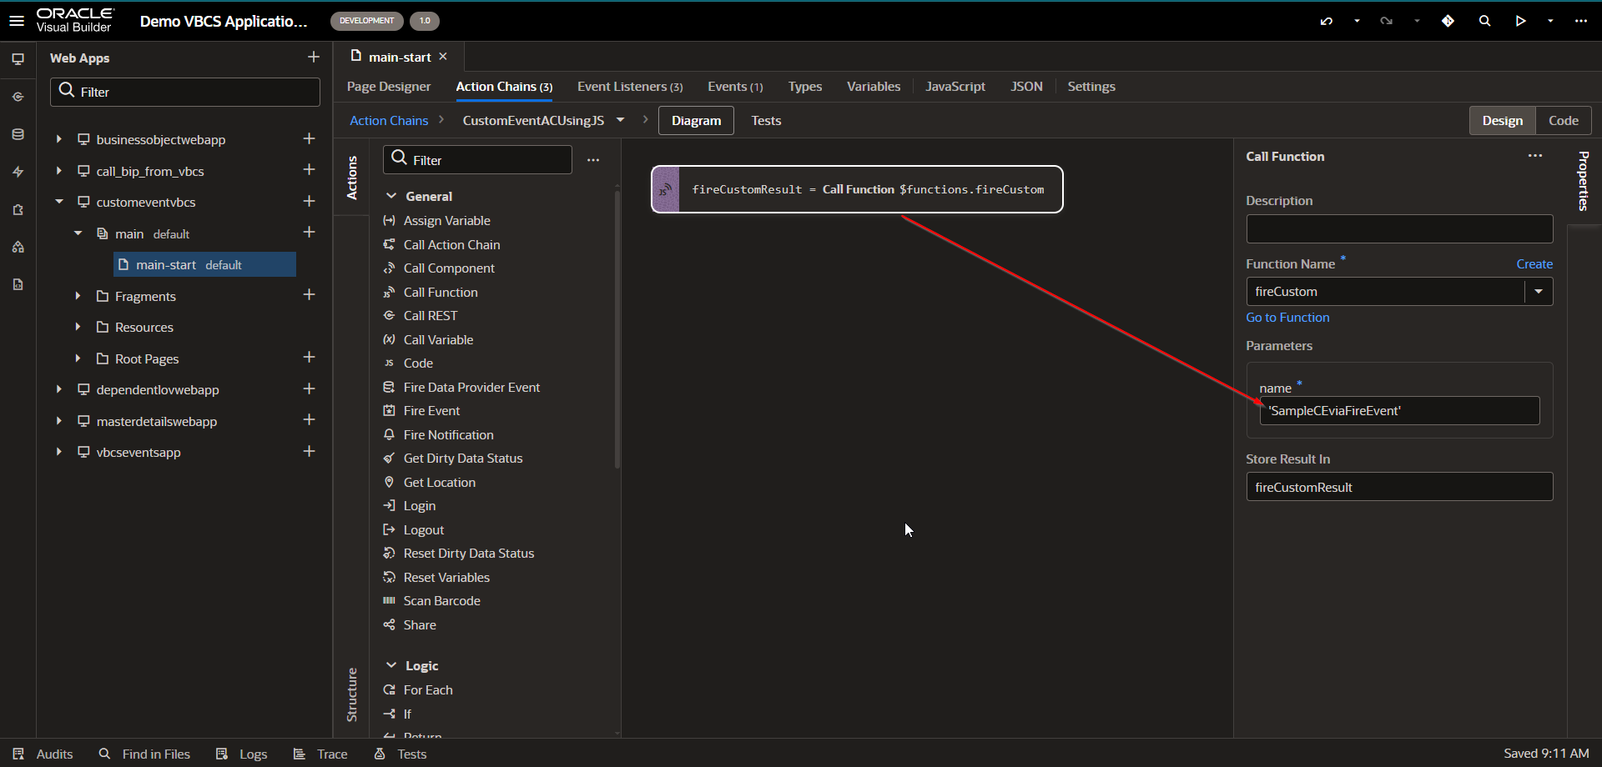
Task: Click Create function link
Action: coord(1534,264)
